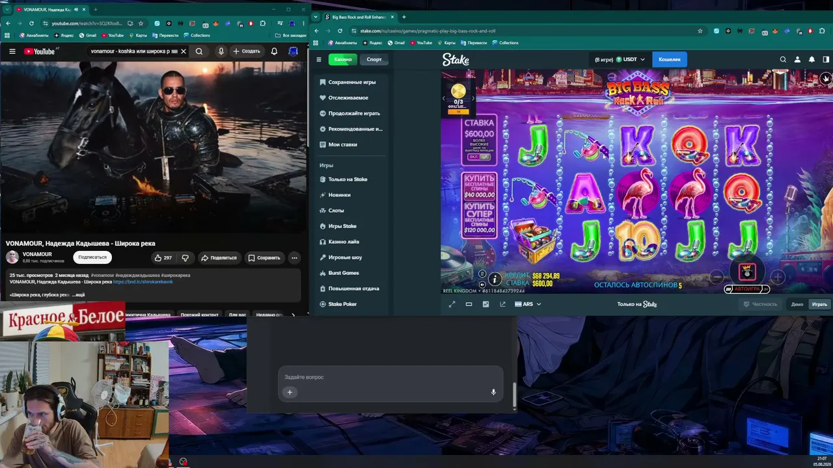This screenshot has height=468, width=833.
Task: Start YouTube voice search with the microphone
Action: pyautogui.click(x=221, y=51)
